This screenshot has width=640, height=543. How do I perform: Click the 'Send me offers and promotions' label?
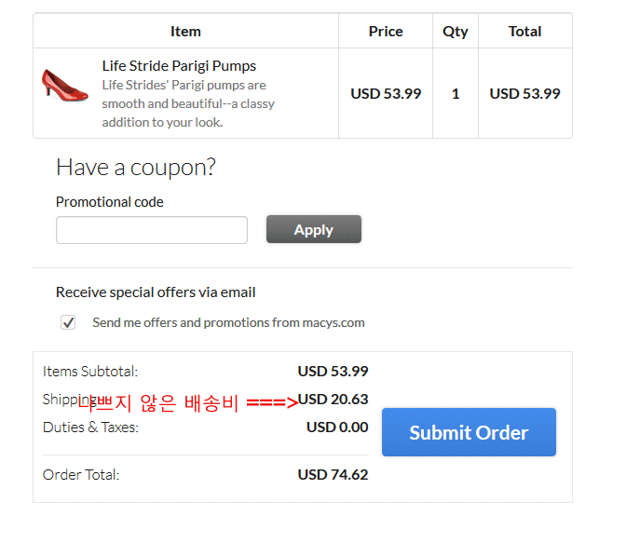point(228,323)
